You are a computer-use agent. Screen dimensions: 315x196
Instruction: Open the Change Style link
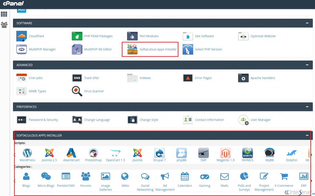[149, 120]
